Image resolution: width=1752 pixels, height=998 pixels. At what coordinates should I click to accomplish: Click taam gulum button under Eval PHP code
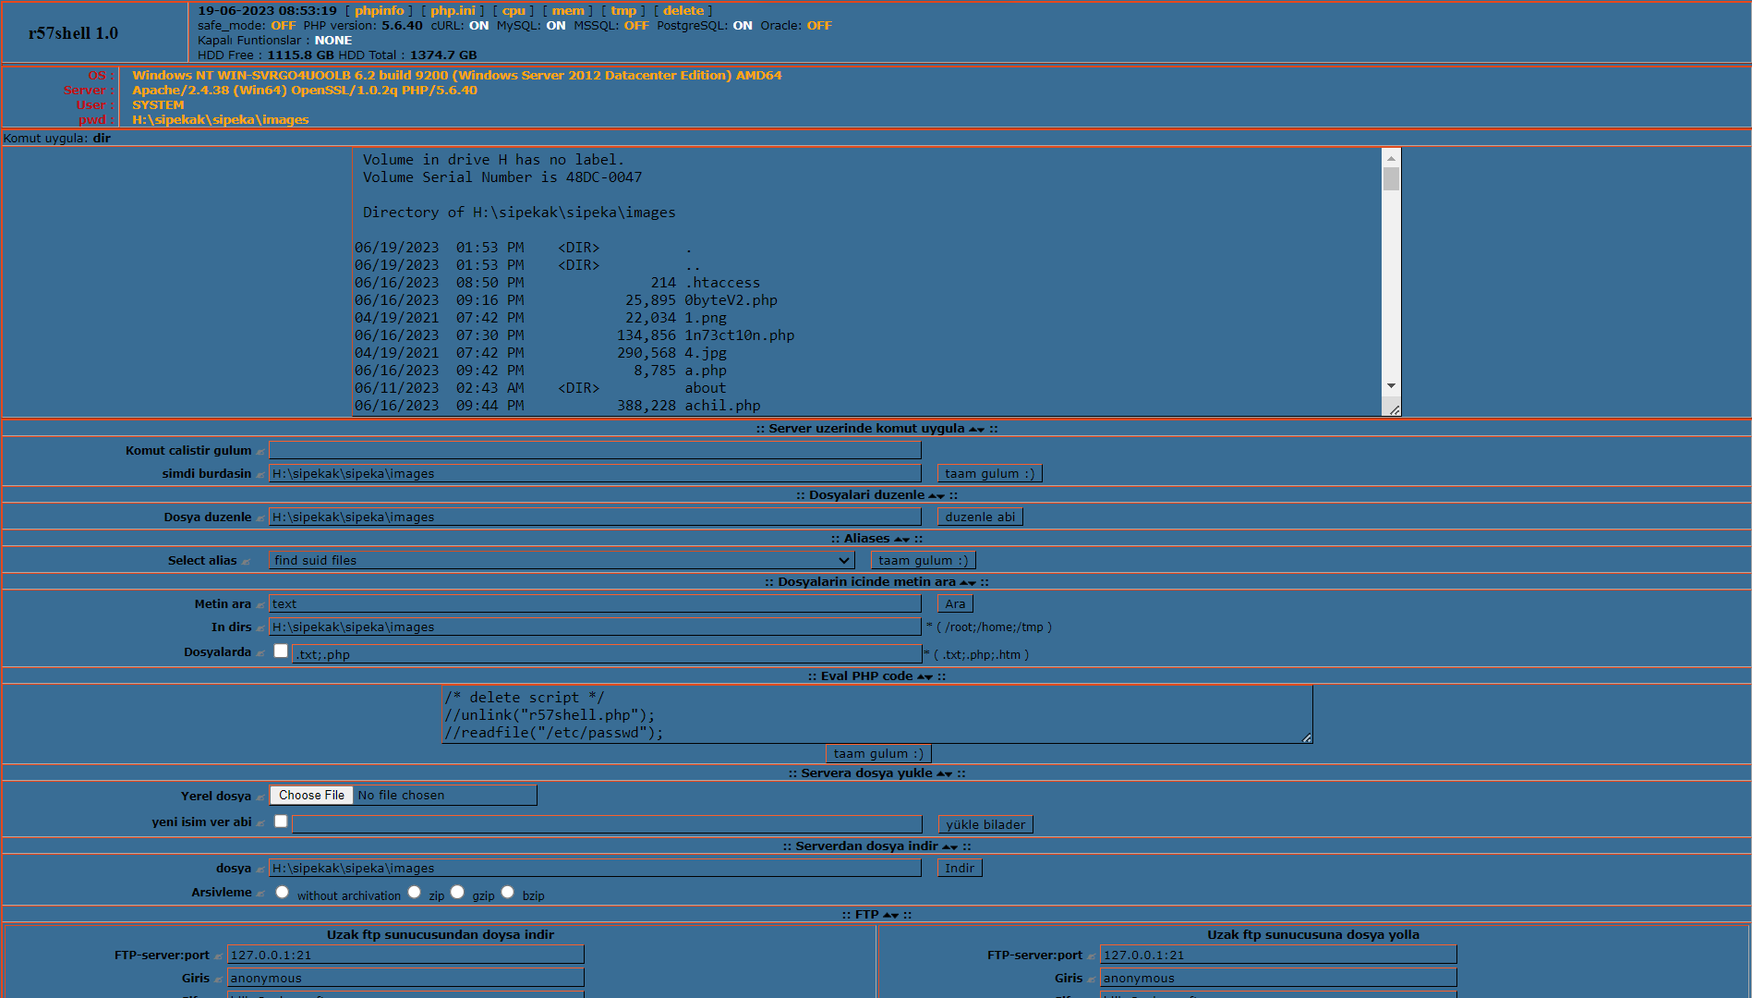pos(878,753)
